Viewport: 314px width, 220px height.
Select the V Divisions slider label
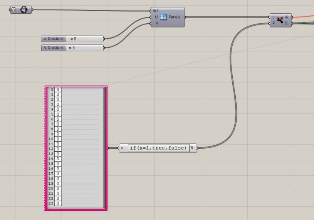click(x=53, y=48)
